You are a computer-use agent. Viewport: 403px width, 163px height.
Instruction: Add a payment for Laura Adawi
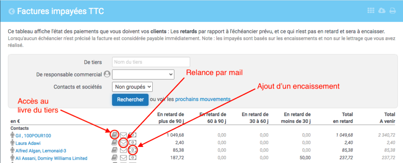[x=133, y=143]
